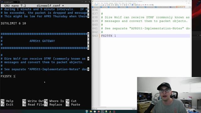The height and width of the screenshot is (113, 201).
Task: Click 'APRStt GATEWAY' heading in nano
Action: (x=42, y=41)
